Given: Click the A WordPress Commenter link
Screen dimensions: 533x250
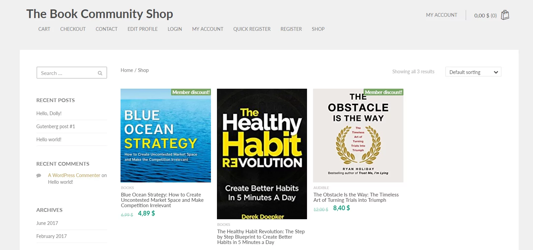Looking at the screenshot, I should (x=74, y=175).
